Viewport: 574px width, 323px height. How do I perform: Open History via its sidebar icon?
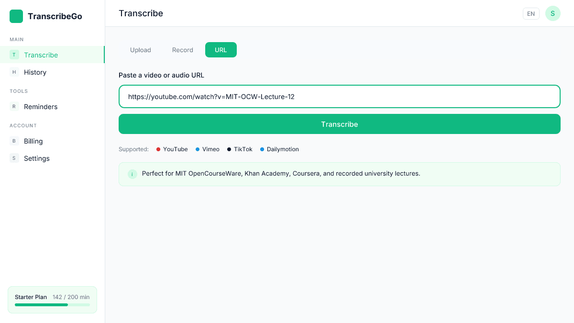tap(14, 72)
